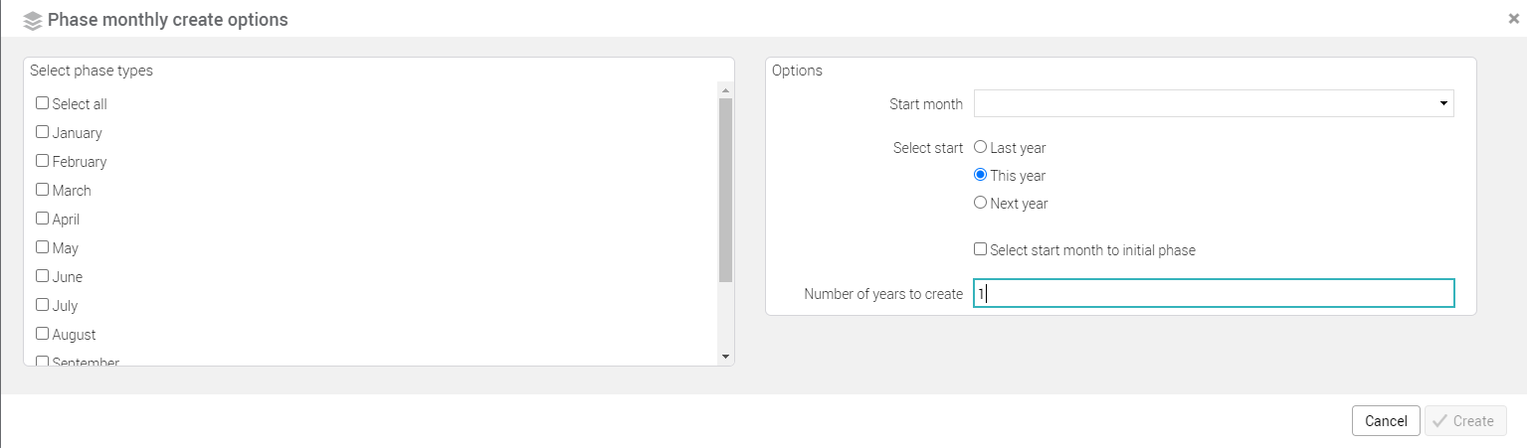The width and height of the screenshot is (1527, 448).
Task: Pick the Next year radio option
Action: [x=981, y=203]
